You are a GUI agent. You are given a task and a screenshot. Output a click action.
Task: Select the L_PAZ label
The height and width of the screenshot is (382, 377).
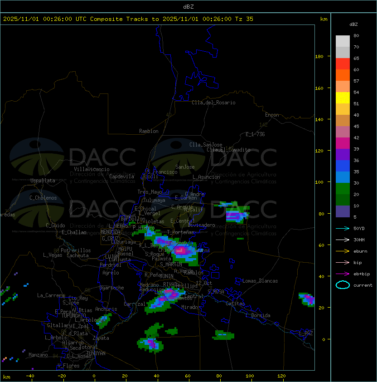pos(306,333)
